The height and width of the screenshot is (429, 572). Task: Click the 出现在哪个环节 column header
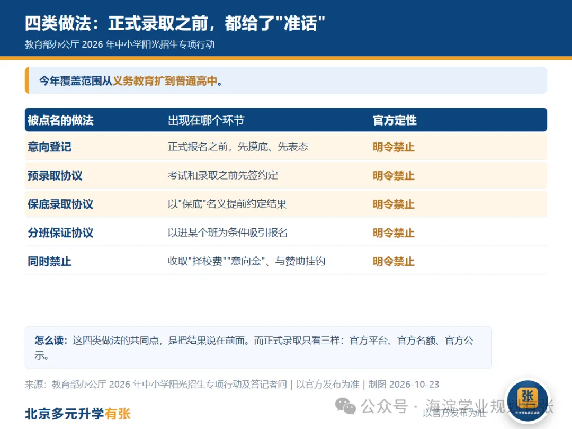point(206,120)
